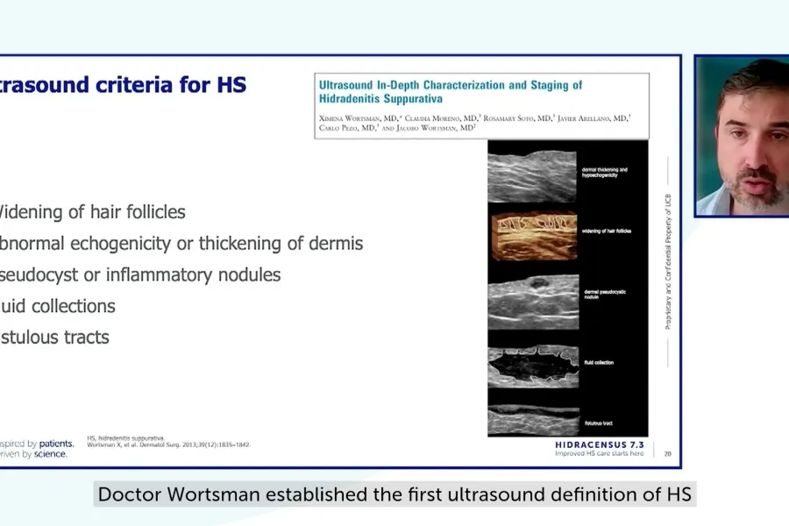Screen dimensions: 789x526
Task: Select the bullet point about fistulous tracts
Action: click(x=54, y=338)
